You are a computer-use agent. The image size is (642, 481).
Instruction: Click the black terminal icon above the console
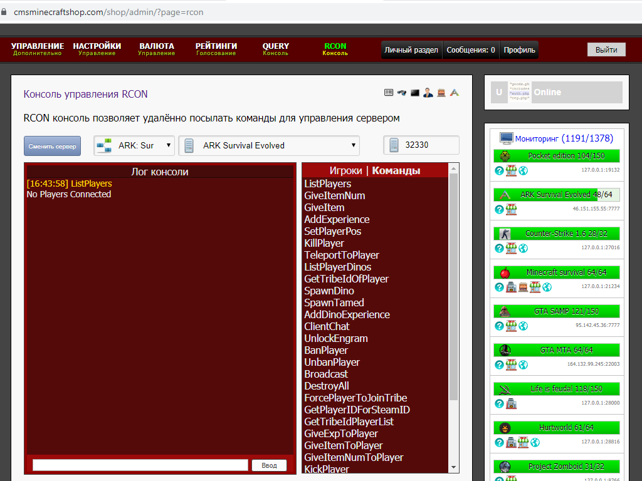pos(414,93)
